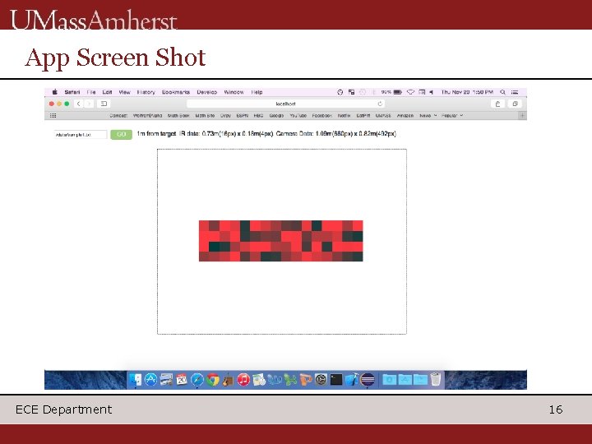Open the Trash in the dock
This screenshot has width=592, height=444.
pos(436,379)
